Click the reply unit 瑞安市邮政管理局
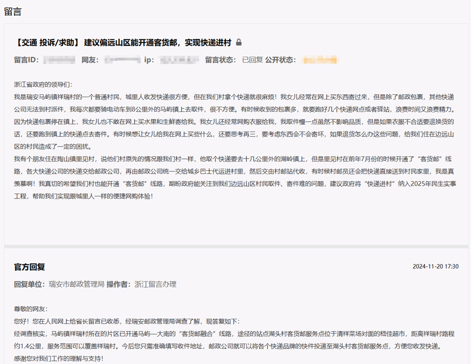 (76, 284)
